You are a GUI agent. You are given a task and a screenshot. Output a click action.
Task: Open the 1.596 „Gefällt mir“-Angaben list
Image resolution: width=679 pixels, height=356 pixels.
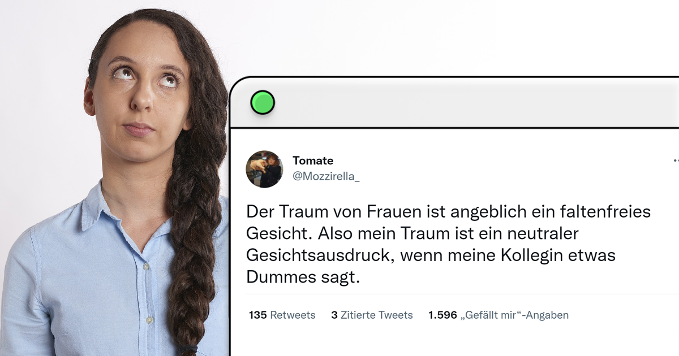[x=498, y=315]
